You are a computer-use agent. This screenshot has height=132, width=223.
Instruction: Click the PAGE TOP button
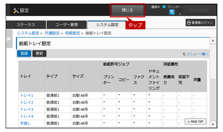click(x=195, y=122)
